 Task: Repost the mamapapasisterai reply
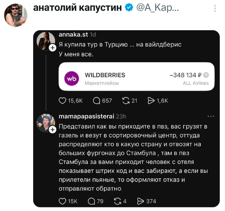[117, 201]
